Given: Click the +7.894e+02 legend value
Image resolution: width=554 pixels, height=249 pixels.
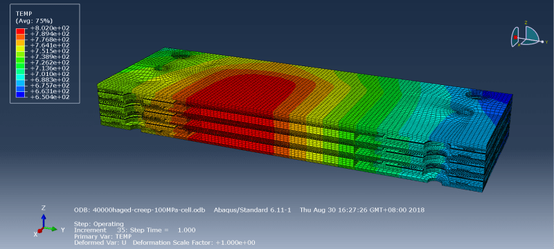Looking at the screenshot, I should [x=49, y=34].
